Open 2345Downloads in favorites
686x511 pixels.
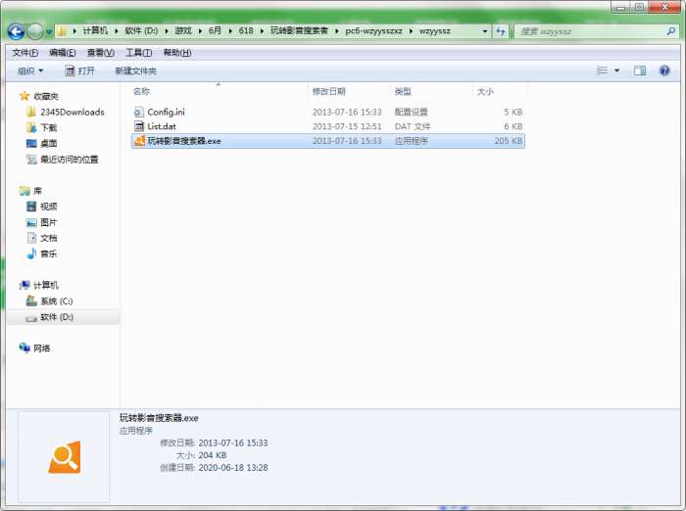coord(73,113)
